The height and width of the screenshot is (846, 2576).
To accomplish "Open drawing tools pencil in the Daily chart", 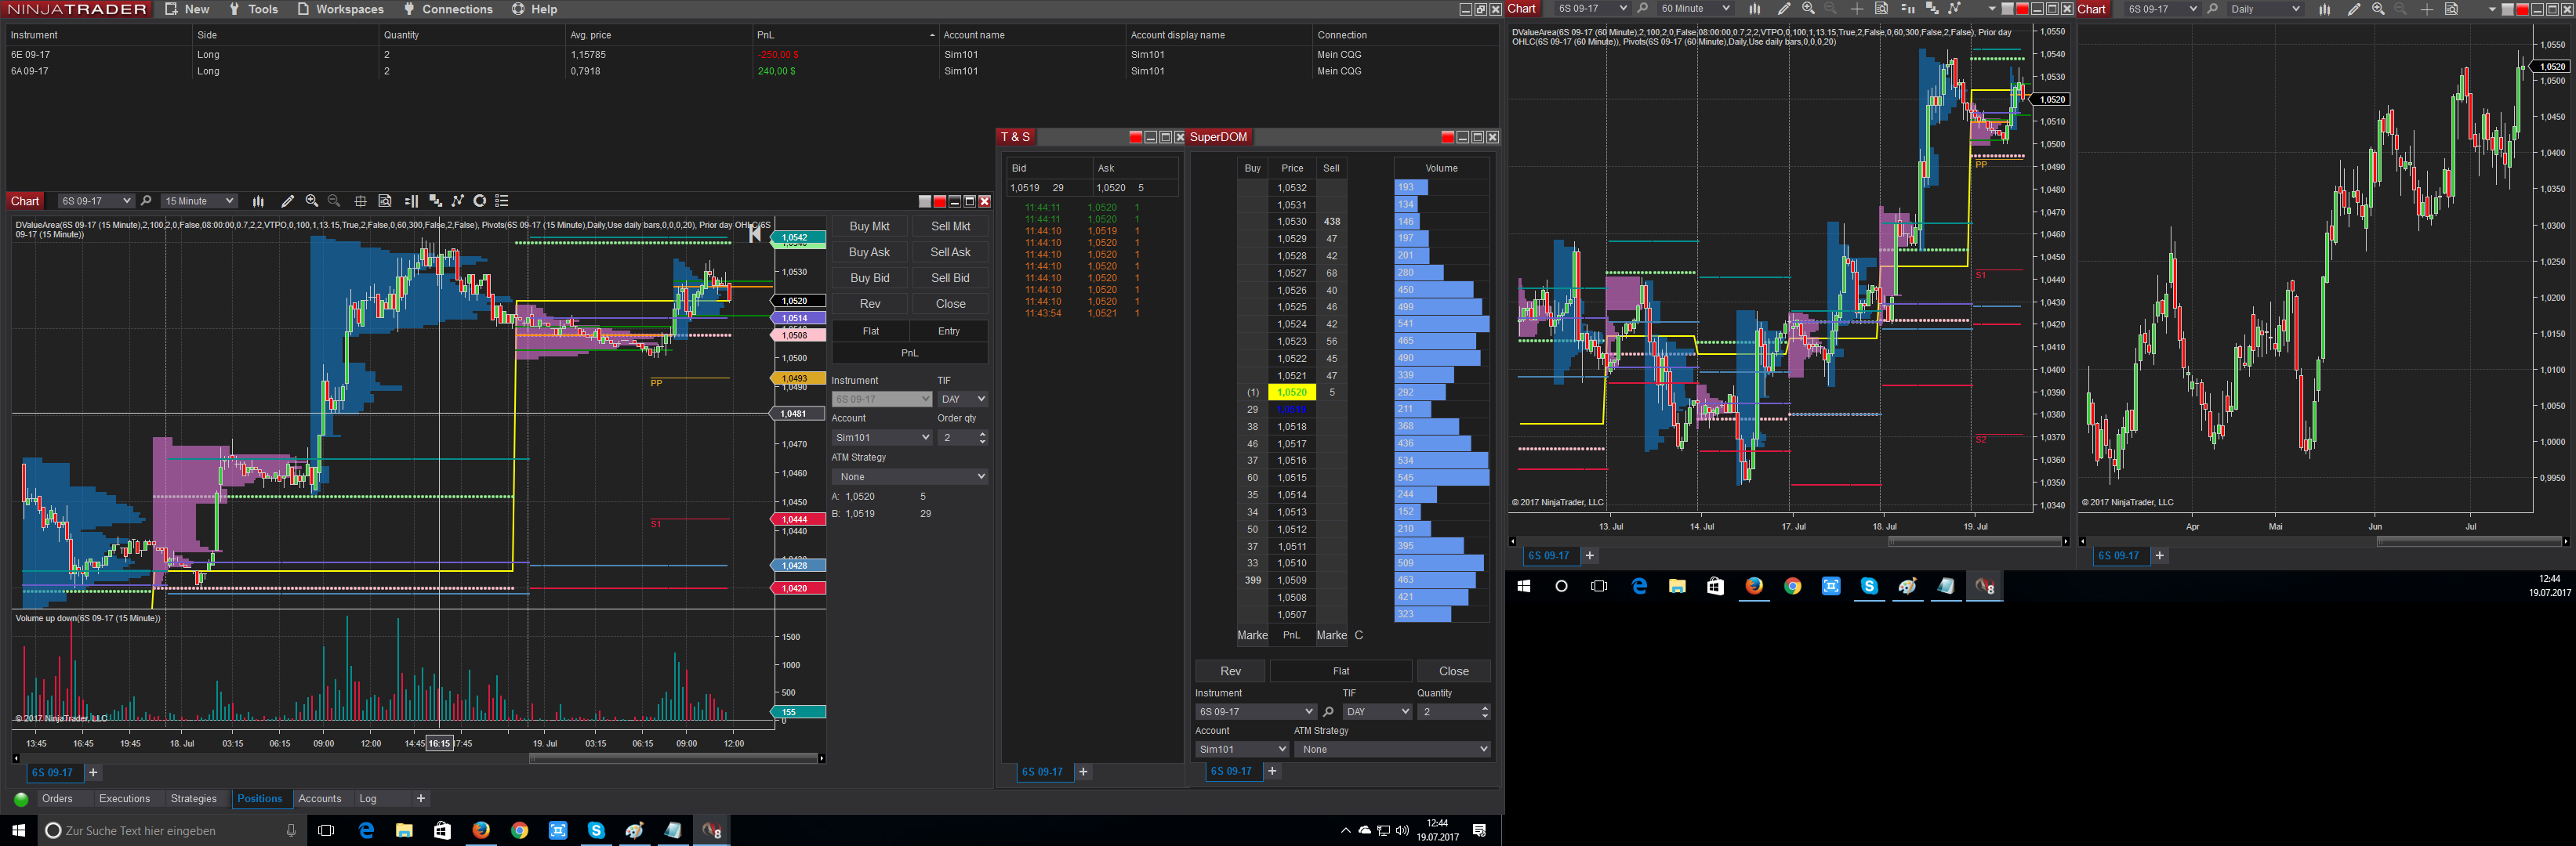I will pyautogui.click(x=2354, y=9).
